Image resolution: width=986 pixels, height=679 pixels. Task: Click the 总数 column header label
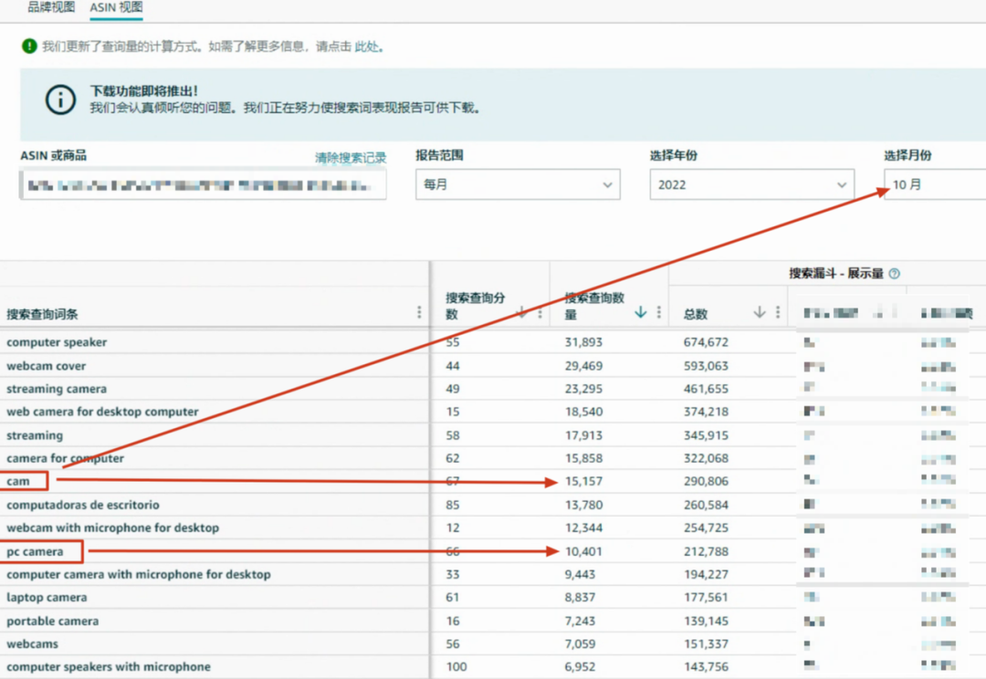(x=696, y=314)
